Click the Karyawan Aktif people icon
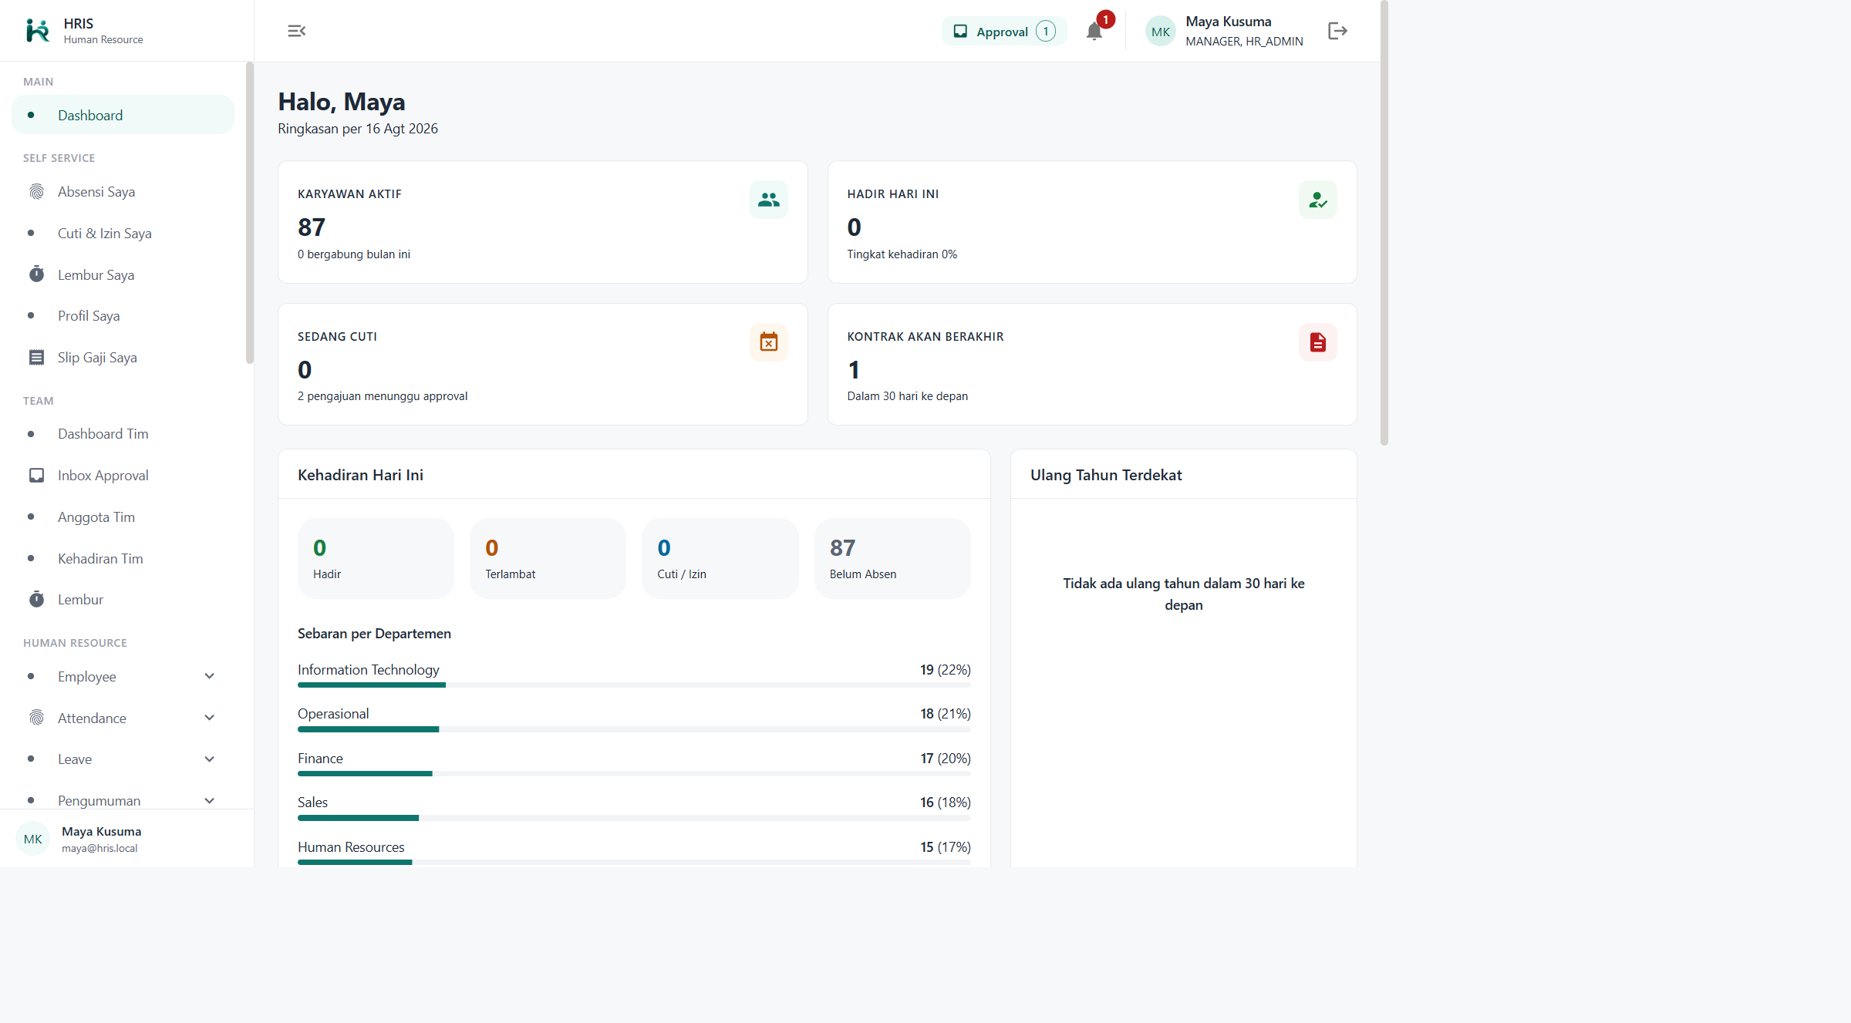Viewport: 1851px width, 1023px height. (x=768, y=200)
